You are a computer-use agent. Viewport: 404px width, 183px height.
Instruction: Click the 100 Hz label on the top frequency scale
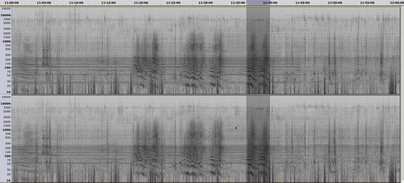tap(7, 68)
